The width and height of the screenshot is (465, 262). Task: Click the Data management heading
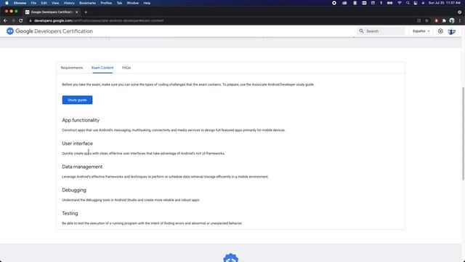[x=82, y=167]
